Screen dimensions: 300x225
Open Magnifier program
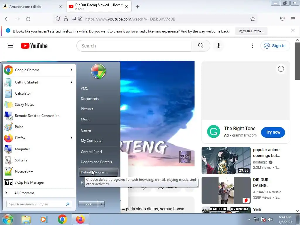point(39,149)
